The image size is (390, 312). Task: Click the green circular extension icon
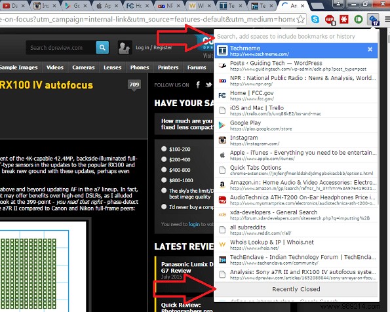pyautogui.click(x=359, y=19)
